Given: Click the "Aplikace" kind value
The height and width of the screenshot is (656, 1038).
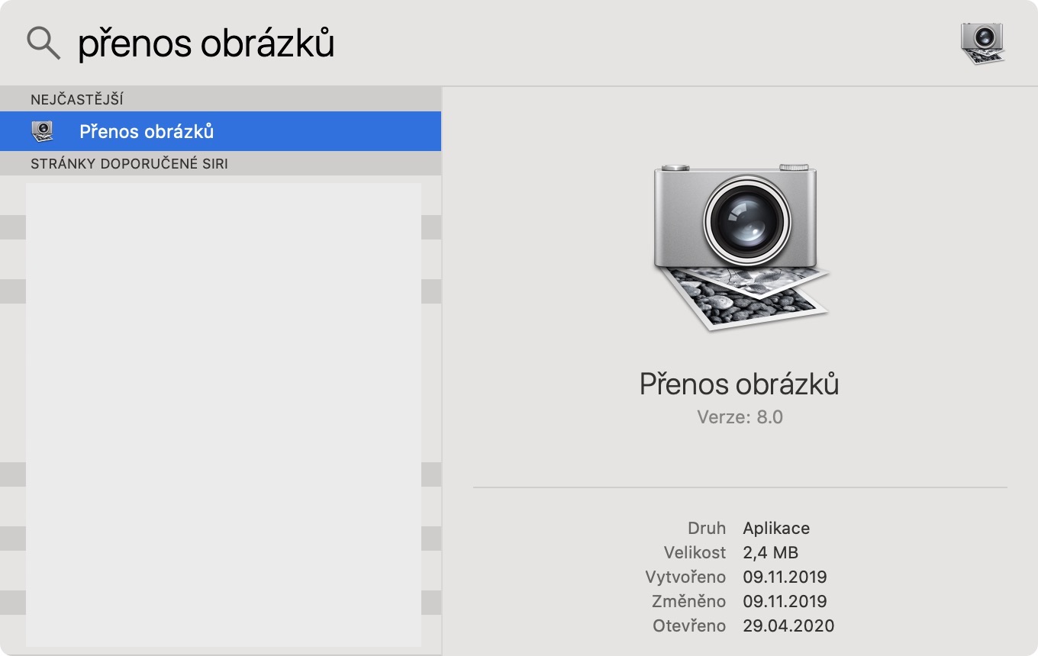Looking at the screenshot, I should point(776,528).
